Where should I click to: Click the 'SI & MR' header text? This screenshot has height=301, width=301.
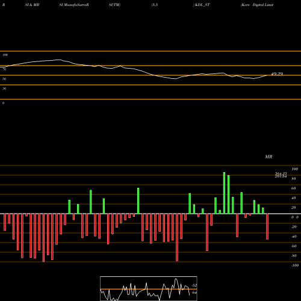(32, 5)
